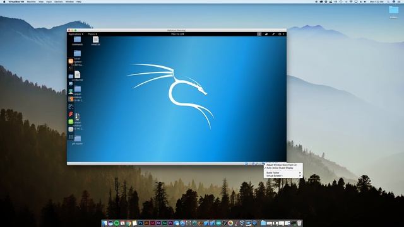Open Finder from the macOS Dock
Image resolution: width=404 pixels, height=227 pixels.
(x=104, y=223)
